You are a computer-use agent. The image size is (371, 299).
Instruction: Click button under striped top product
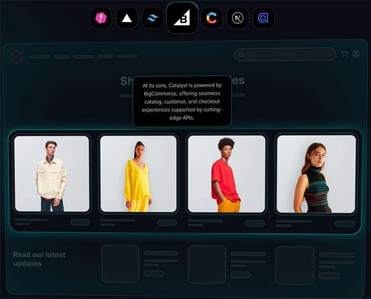pos(345,224)
